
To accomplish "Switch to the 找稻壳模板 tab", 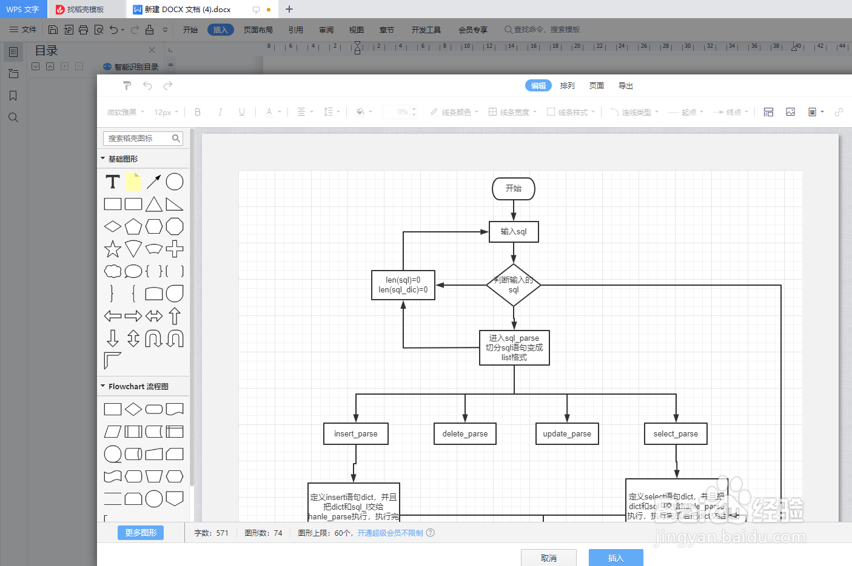I will click(x=86, y=9).
